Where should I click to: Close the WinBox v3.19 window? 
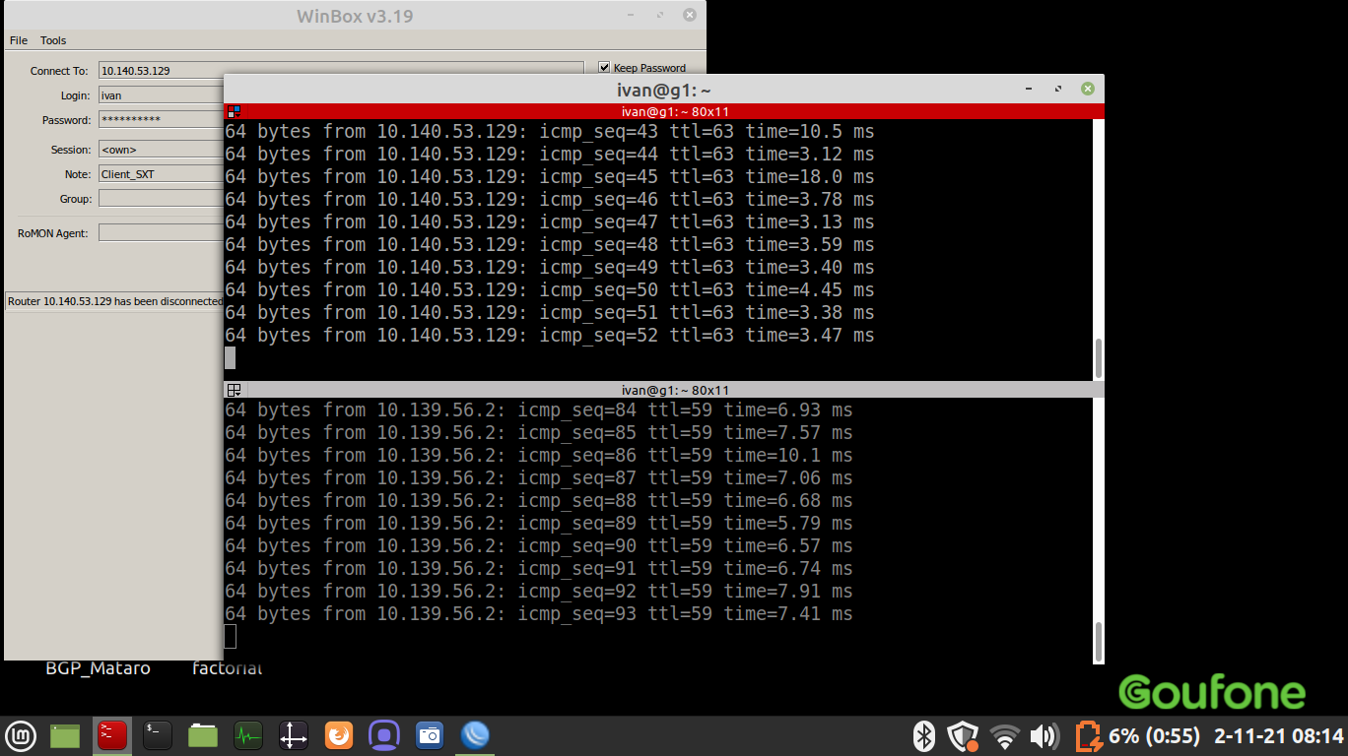click(x=690, y=15)
